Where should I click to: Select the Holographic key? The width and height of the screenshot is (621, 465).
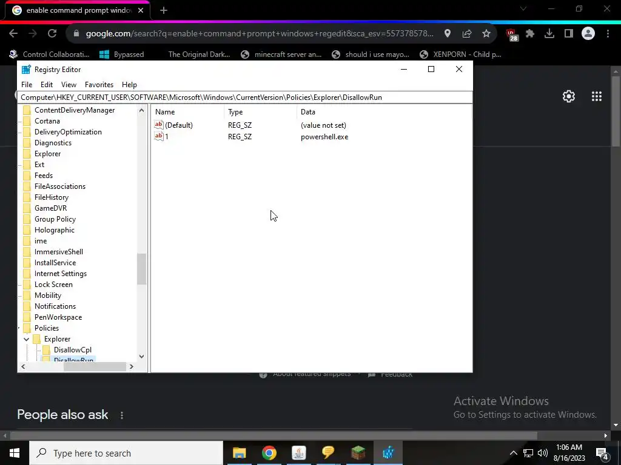(54, 230)
